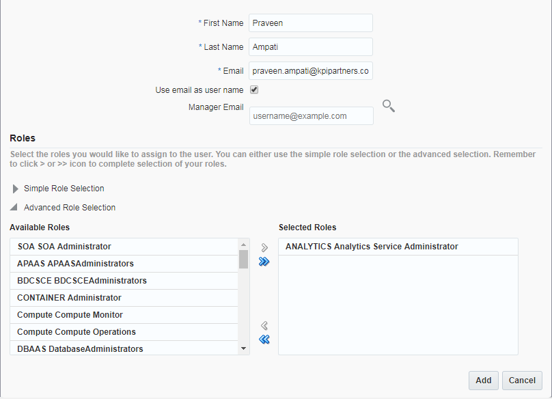This screenshot has height=399, width=552.
Task: Choose the CONTAINER Administrator role
Action: (69, 298)
